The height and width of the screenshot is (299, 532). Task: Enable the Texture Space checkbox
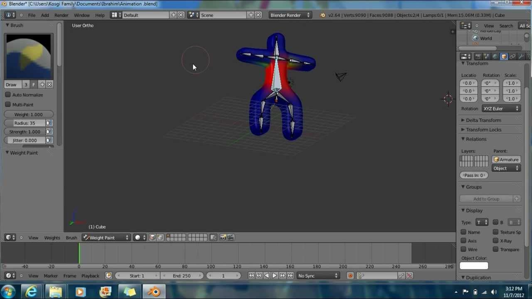pos(495,232)
